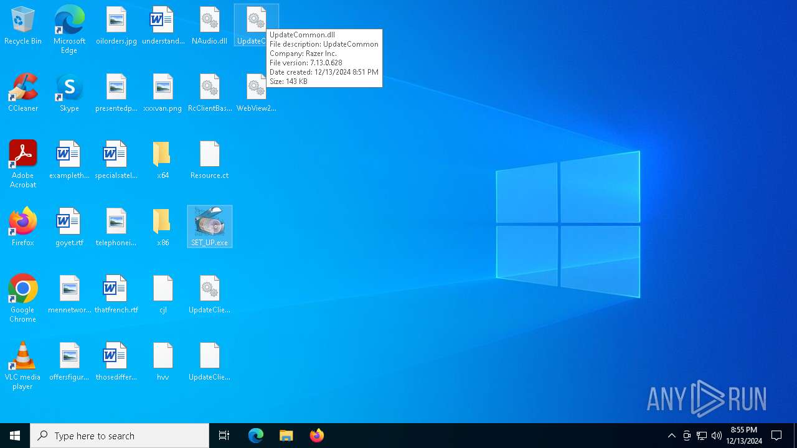Screen dimensions: 797x448
Task: Open the Windows Start menu
Action: [15, 436]
